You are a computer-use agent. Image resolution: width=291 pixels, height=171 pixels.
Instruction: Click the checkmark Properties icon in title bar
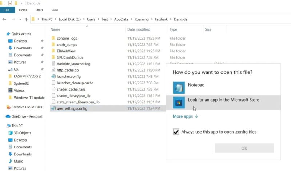(x=10, y=3)
